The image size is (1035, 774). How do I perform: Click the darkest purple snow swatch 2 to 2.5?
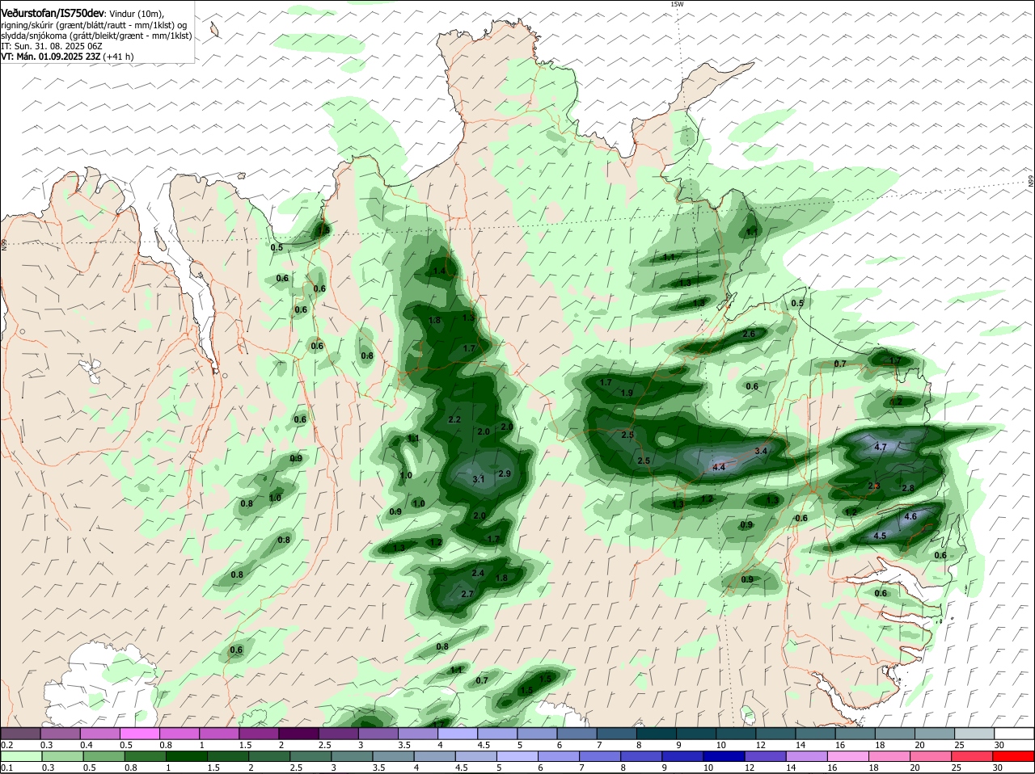(298, 733)
